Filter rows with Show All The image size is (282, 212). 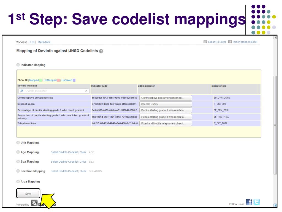tap(23, 80)
